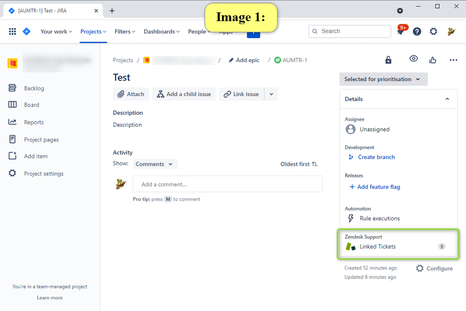Click the Projects breadcrumb link

coord(123,60)
